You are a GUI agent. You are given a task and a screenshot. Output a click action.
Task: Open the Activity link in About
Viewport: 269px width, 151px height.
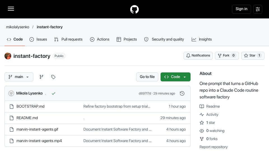[209, 115]
